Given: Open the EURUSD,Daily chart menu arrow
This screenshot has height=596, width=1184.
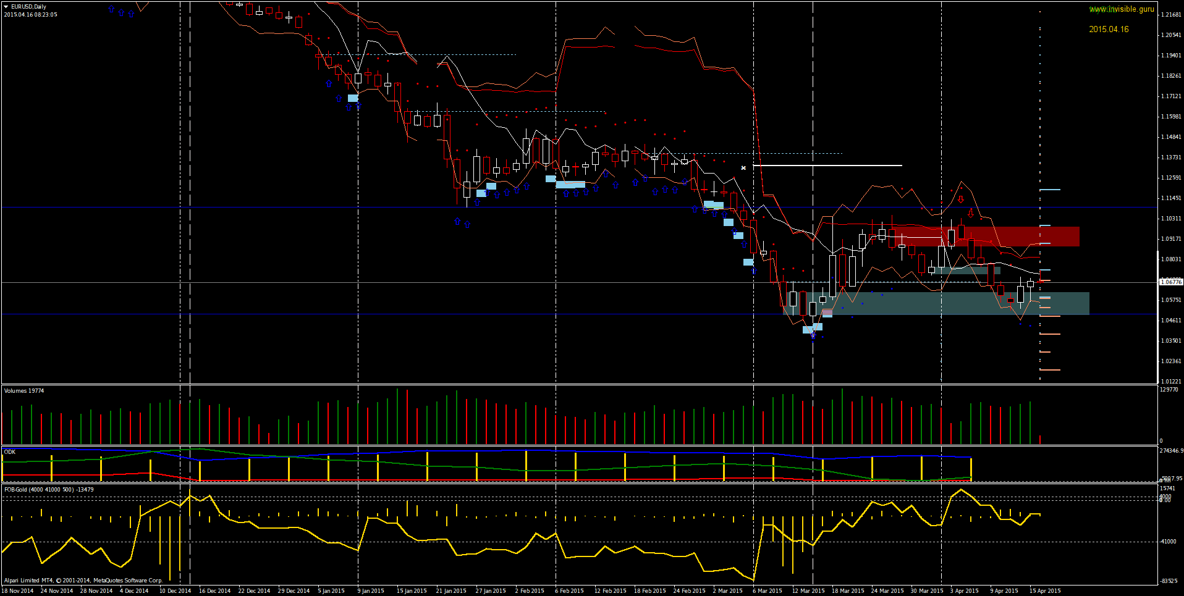Looking at the screenshot, I should pos(6,7).
